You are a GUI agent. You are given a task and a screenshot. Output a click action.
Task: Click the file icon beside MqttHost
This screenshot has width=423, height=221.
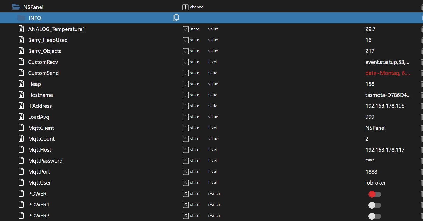pos(21,149)
